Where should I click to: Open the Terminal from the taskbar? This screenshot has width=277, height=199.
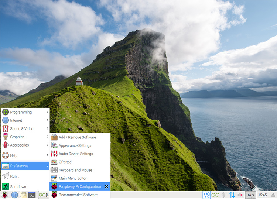coord(32,195)
